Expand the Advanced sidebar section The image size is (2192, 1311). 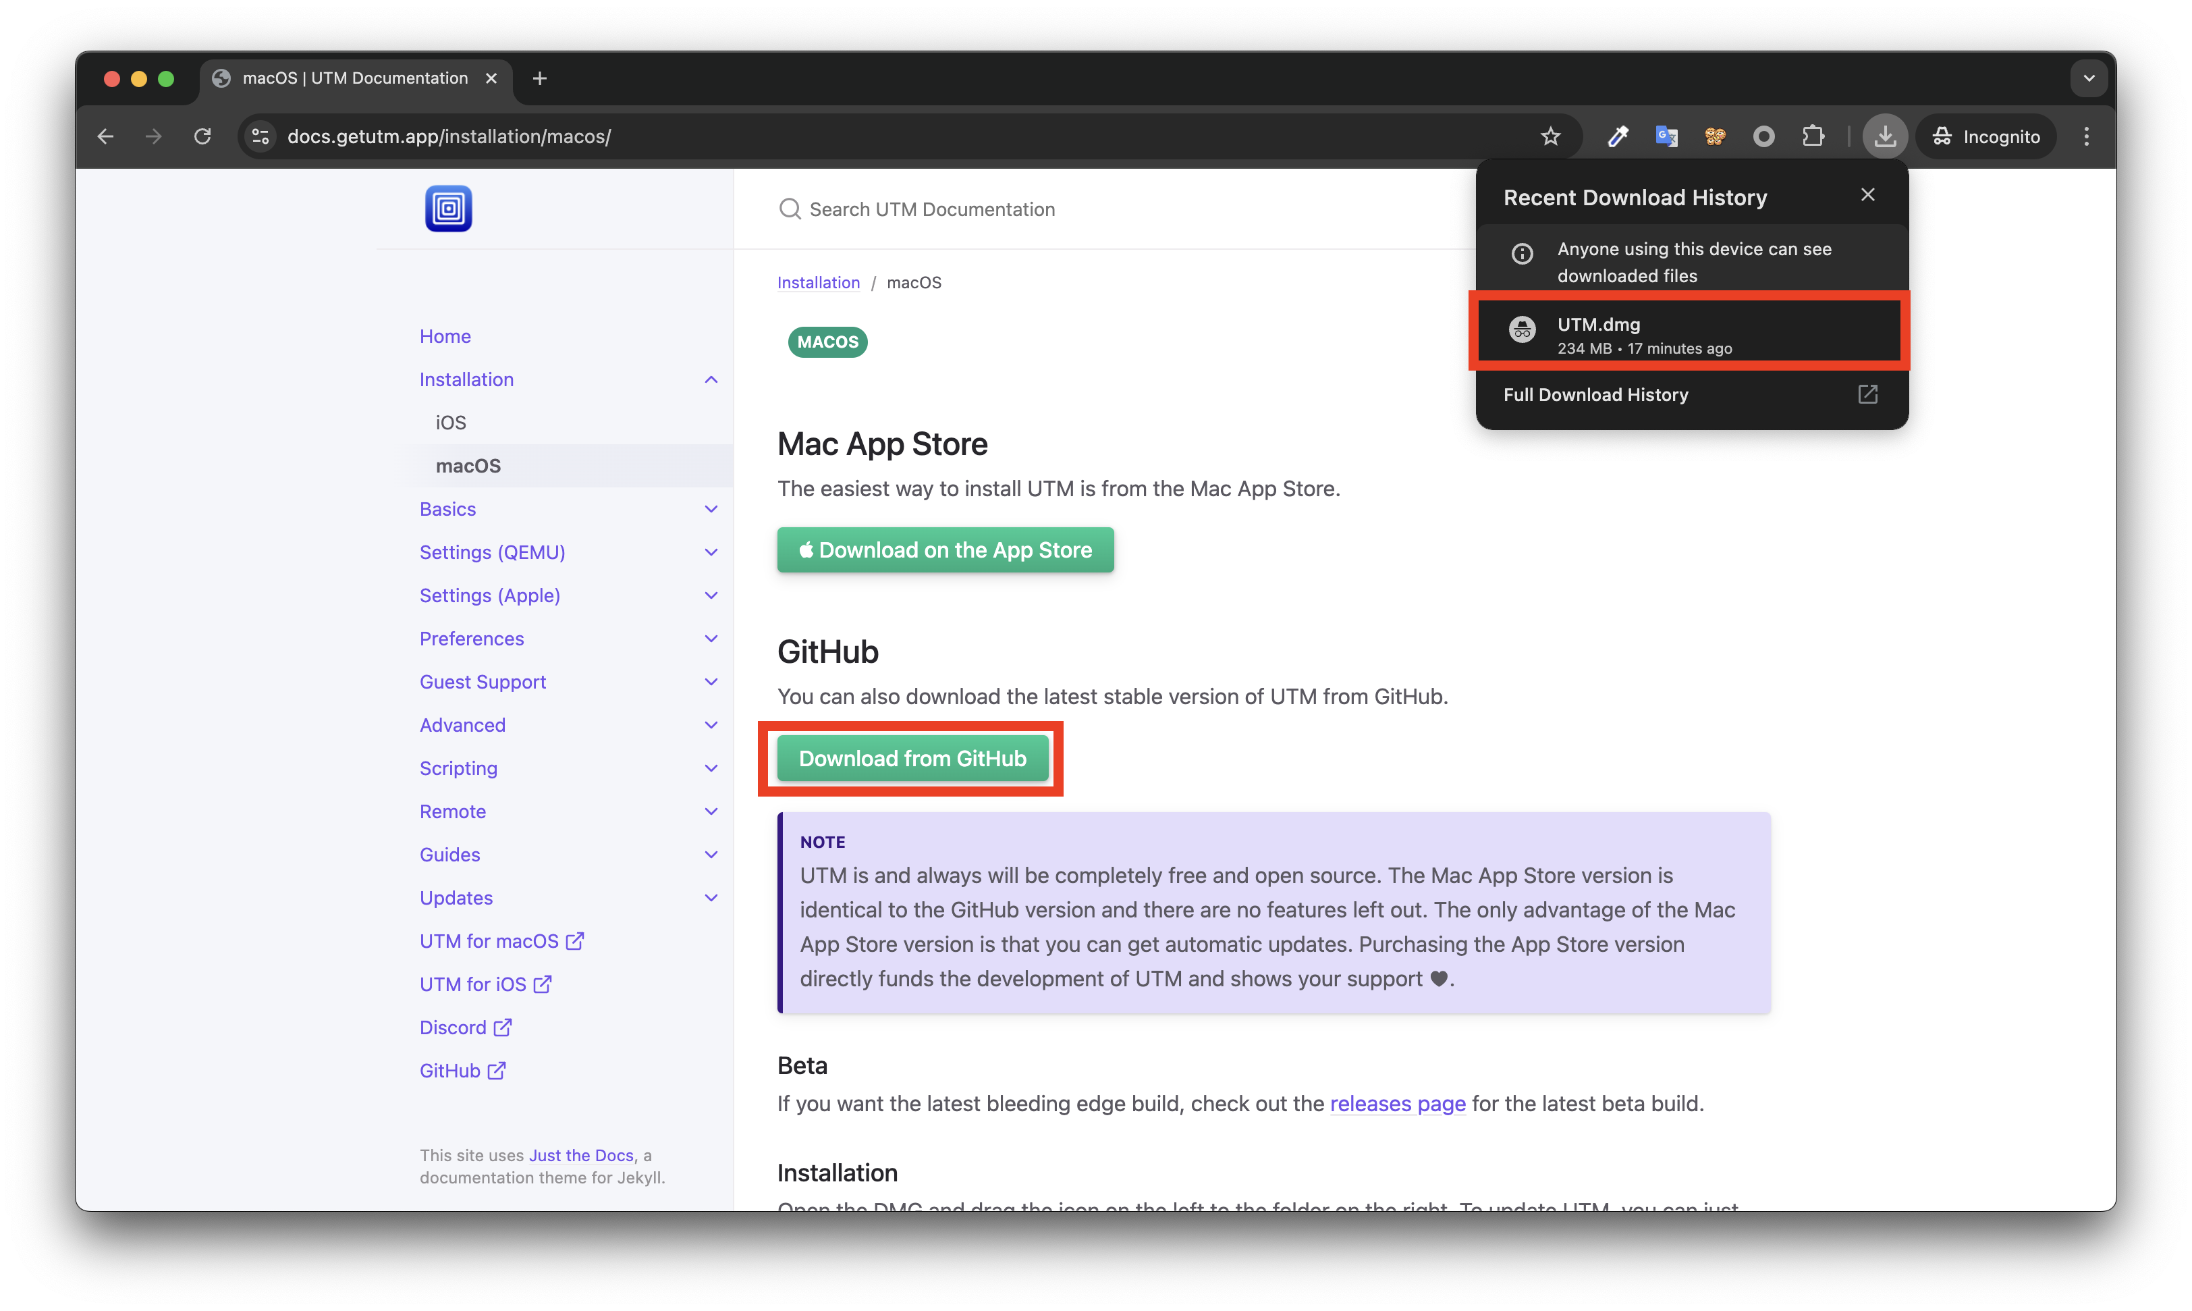click(x=711, y=725)
